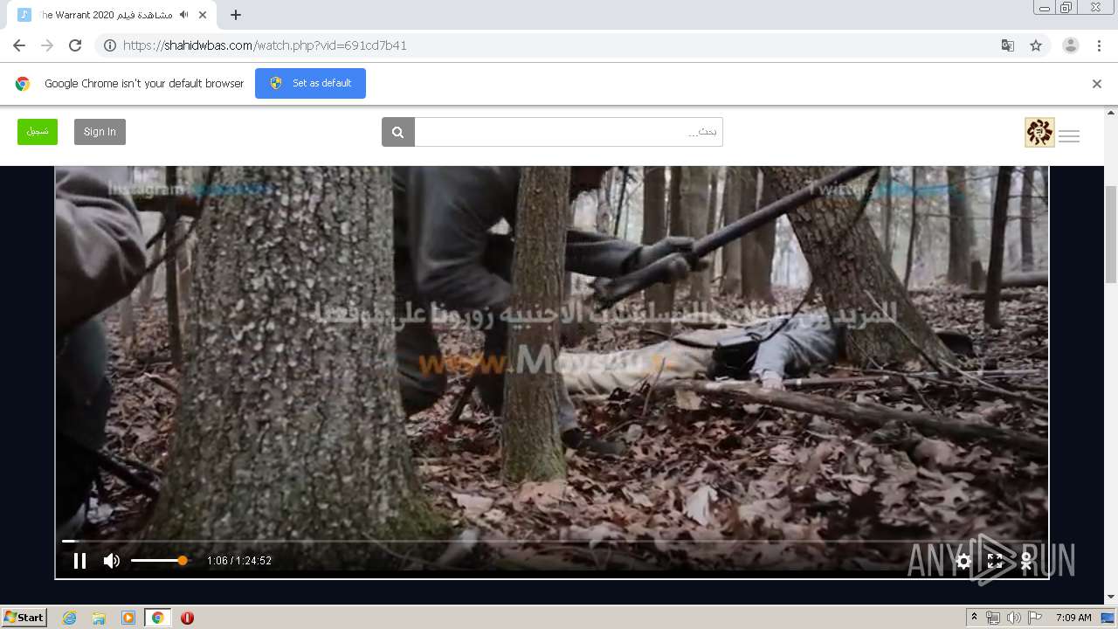Show hidden system tray icons
Screen dimensions: 1118x629
pyautogui.click(x=974, y=618)
